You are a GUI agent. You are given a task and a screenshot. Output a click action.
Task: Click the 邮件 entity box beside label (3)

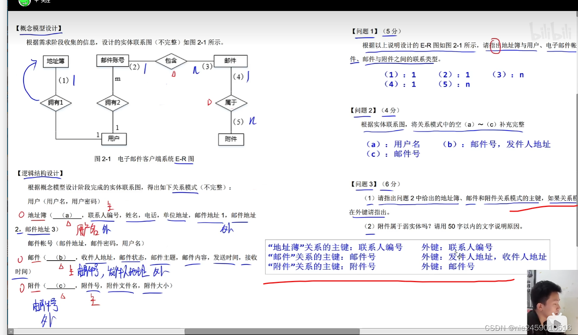coord(231,61)
